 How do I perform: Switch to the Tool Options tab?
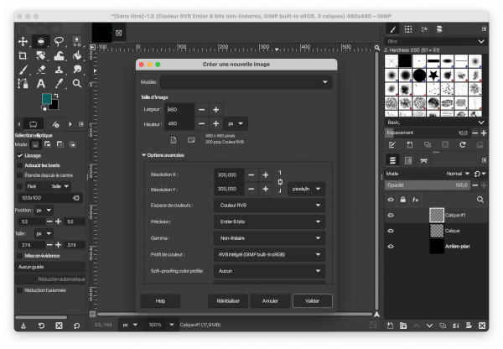point(33,124)
